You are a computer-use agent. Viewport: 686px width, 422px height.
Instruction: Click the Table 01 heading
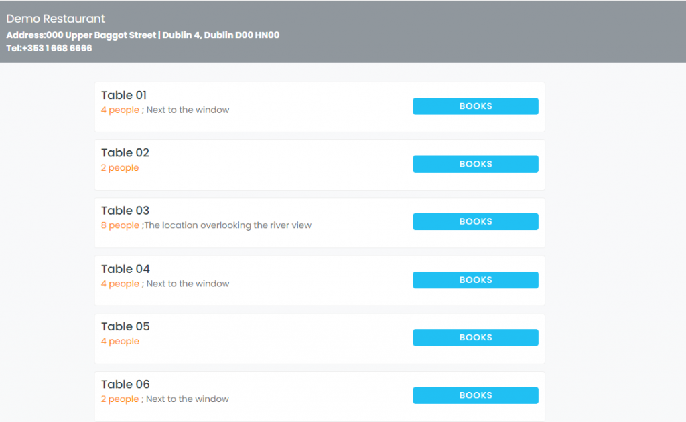tap(124, 95)
